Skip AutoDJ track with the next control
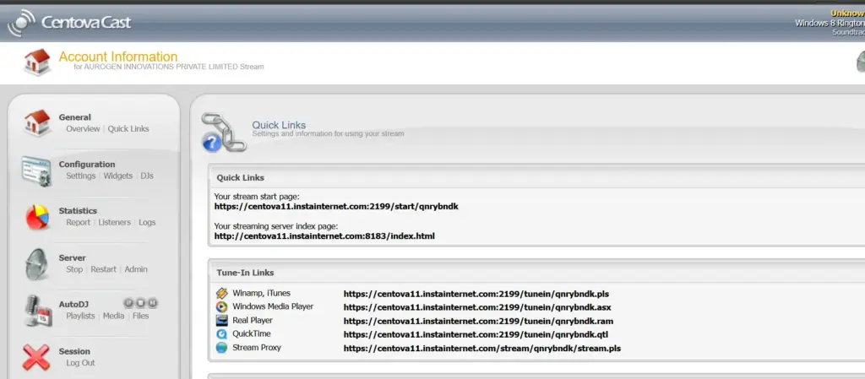Viewport: 865px width, 379px height. click(x=153, y=302)
